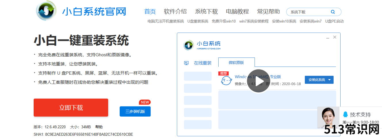Viewport: 382px width, 138px height.
Task: Click the 推荐 red badge
Action: (224, 73)
